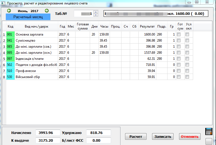The image size is (216, 145).
Task: Click the blank button below the calculator
Action: click(209, 141)
